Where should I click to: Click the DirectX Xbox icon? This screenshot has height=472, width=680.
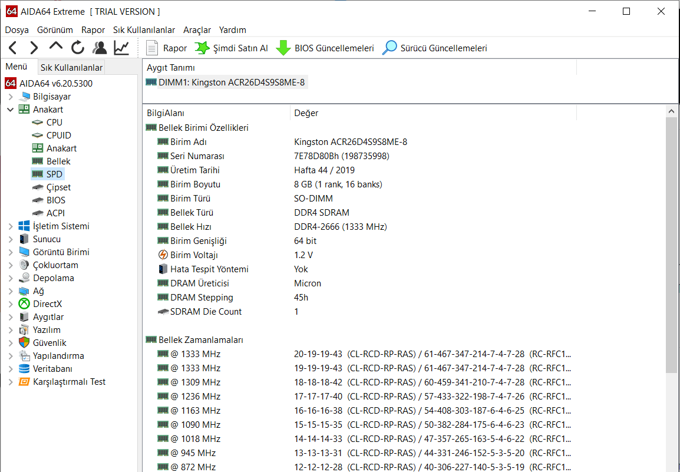[x=24, y=303]
